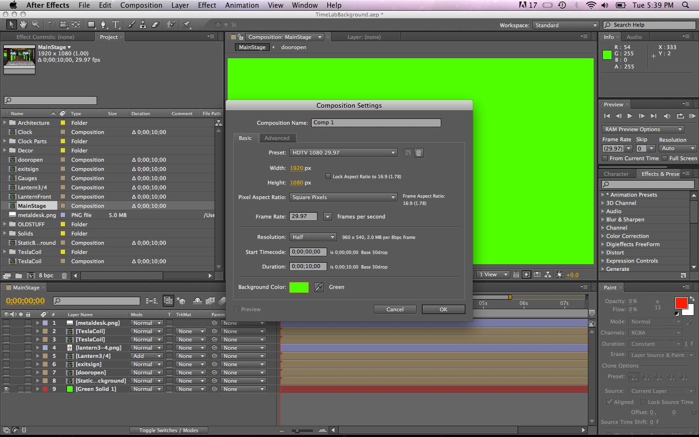Open the Animation menu
The height and width of the screenshot is (437, 699).
[242, 5]
